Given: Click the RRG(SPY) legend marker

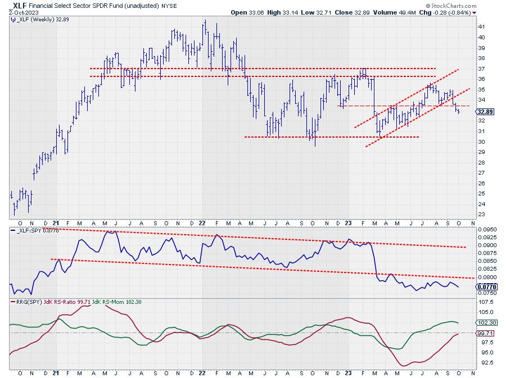Looking at the screenshot, I should [x=14, y=303].
